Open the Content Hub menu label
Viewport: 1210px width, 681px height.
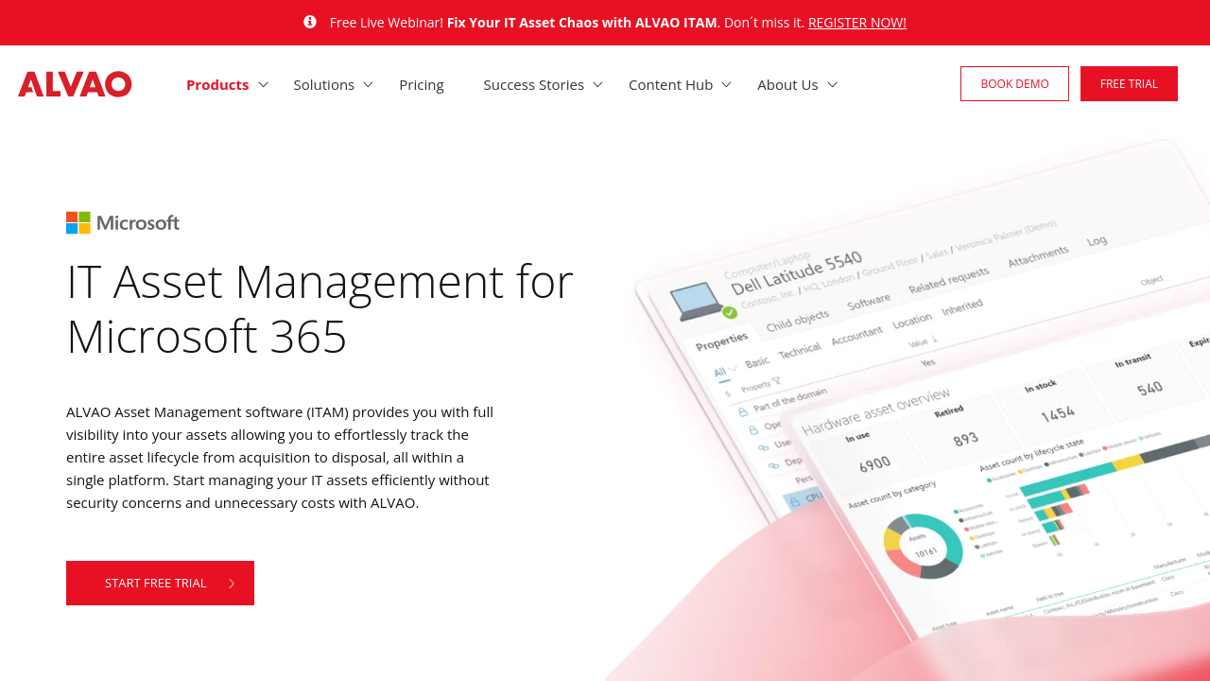tap(670, 85)
